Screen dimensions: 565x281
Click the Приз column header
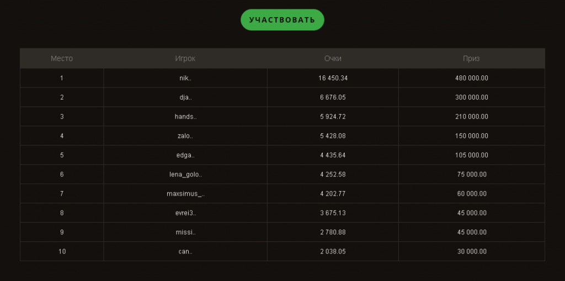tap(471, 58)
